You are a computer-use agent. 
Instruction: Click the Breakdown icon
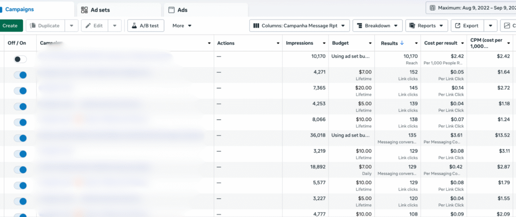tap(360, 26)
